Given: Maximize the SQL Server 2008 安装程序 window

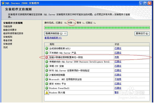Looking at the screenshot, I should pos(145,3).
